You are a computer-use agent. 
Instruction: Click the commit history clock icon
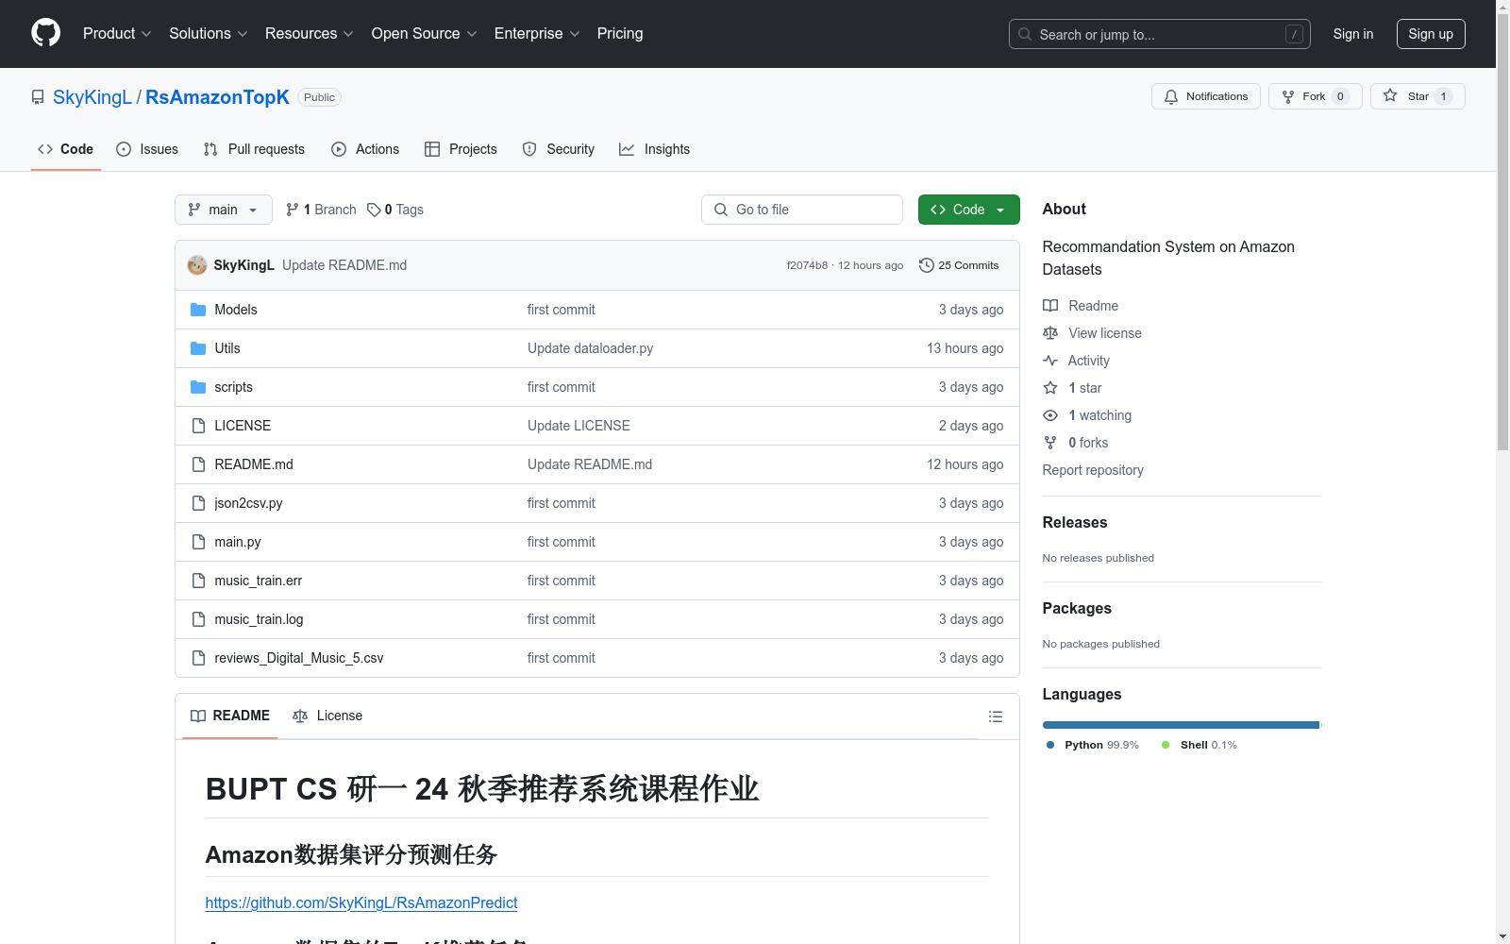click(x=927, y=265)
